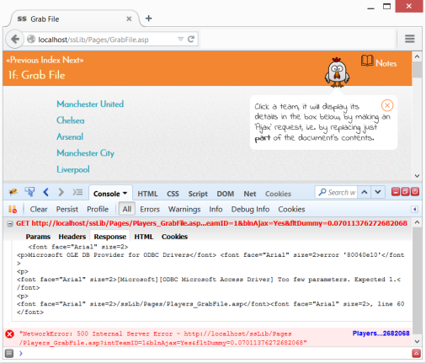The width and height of the screenshot is (426, 363).
Task: Open the Console panel dropdown arrow
Action: tap(125, 193)
